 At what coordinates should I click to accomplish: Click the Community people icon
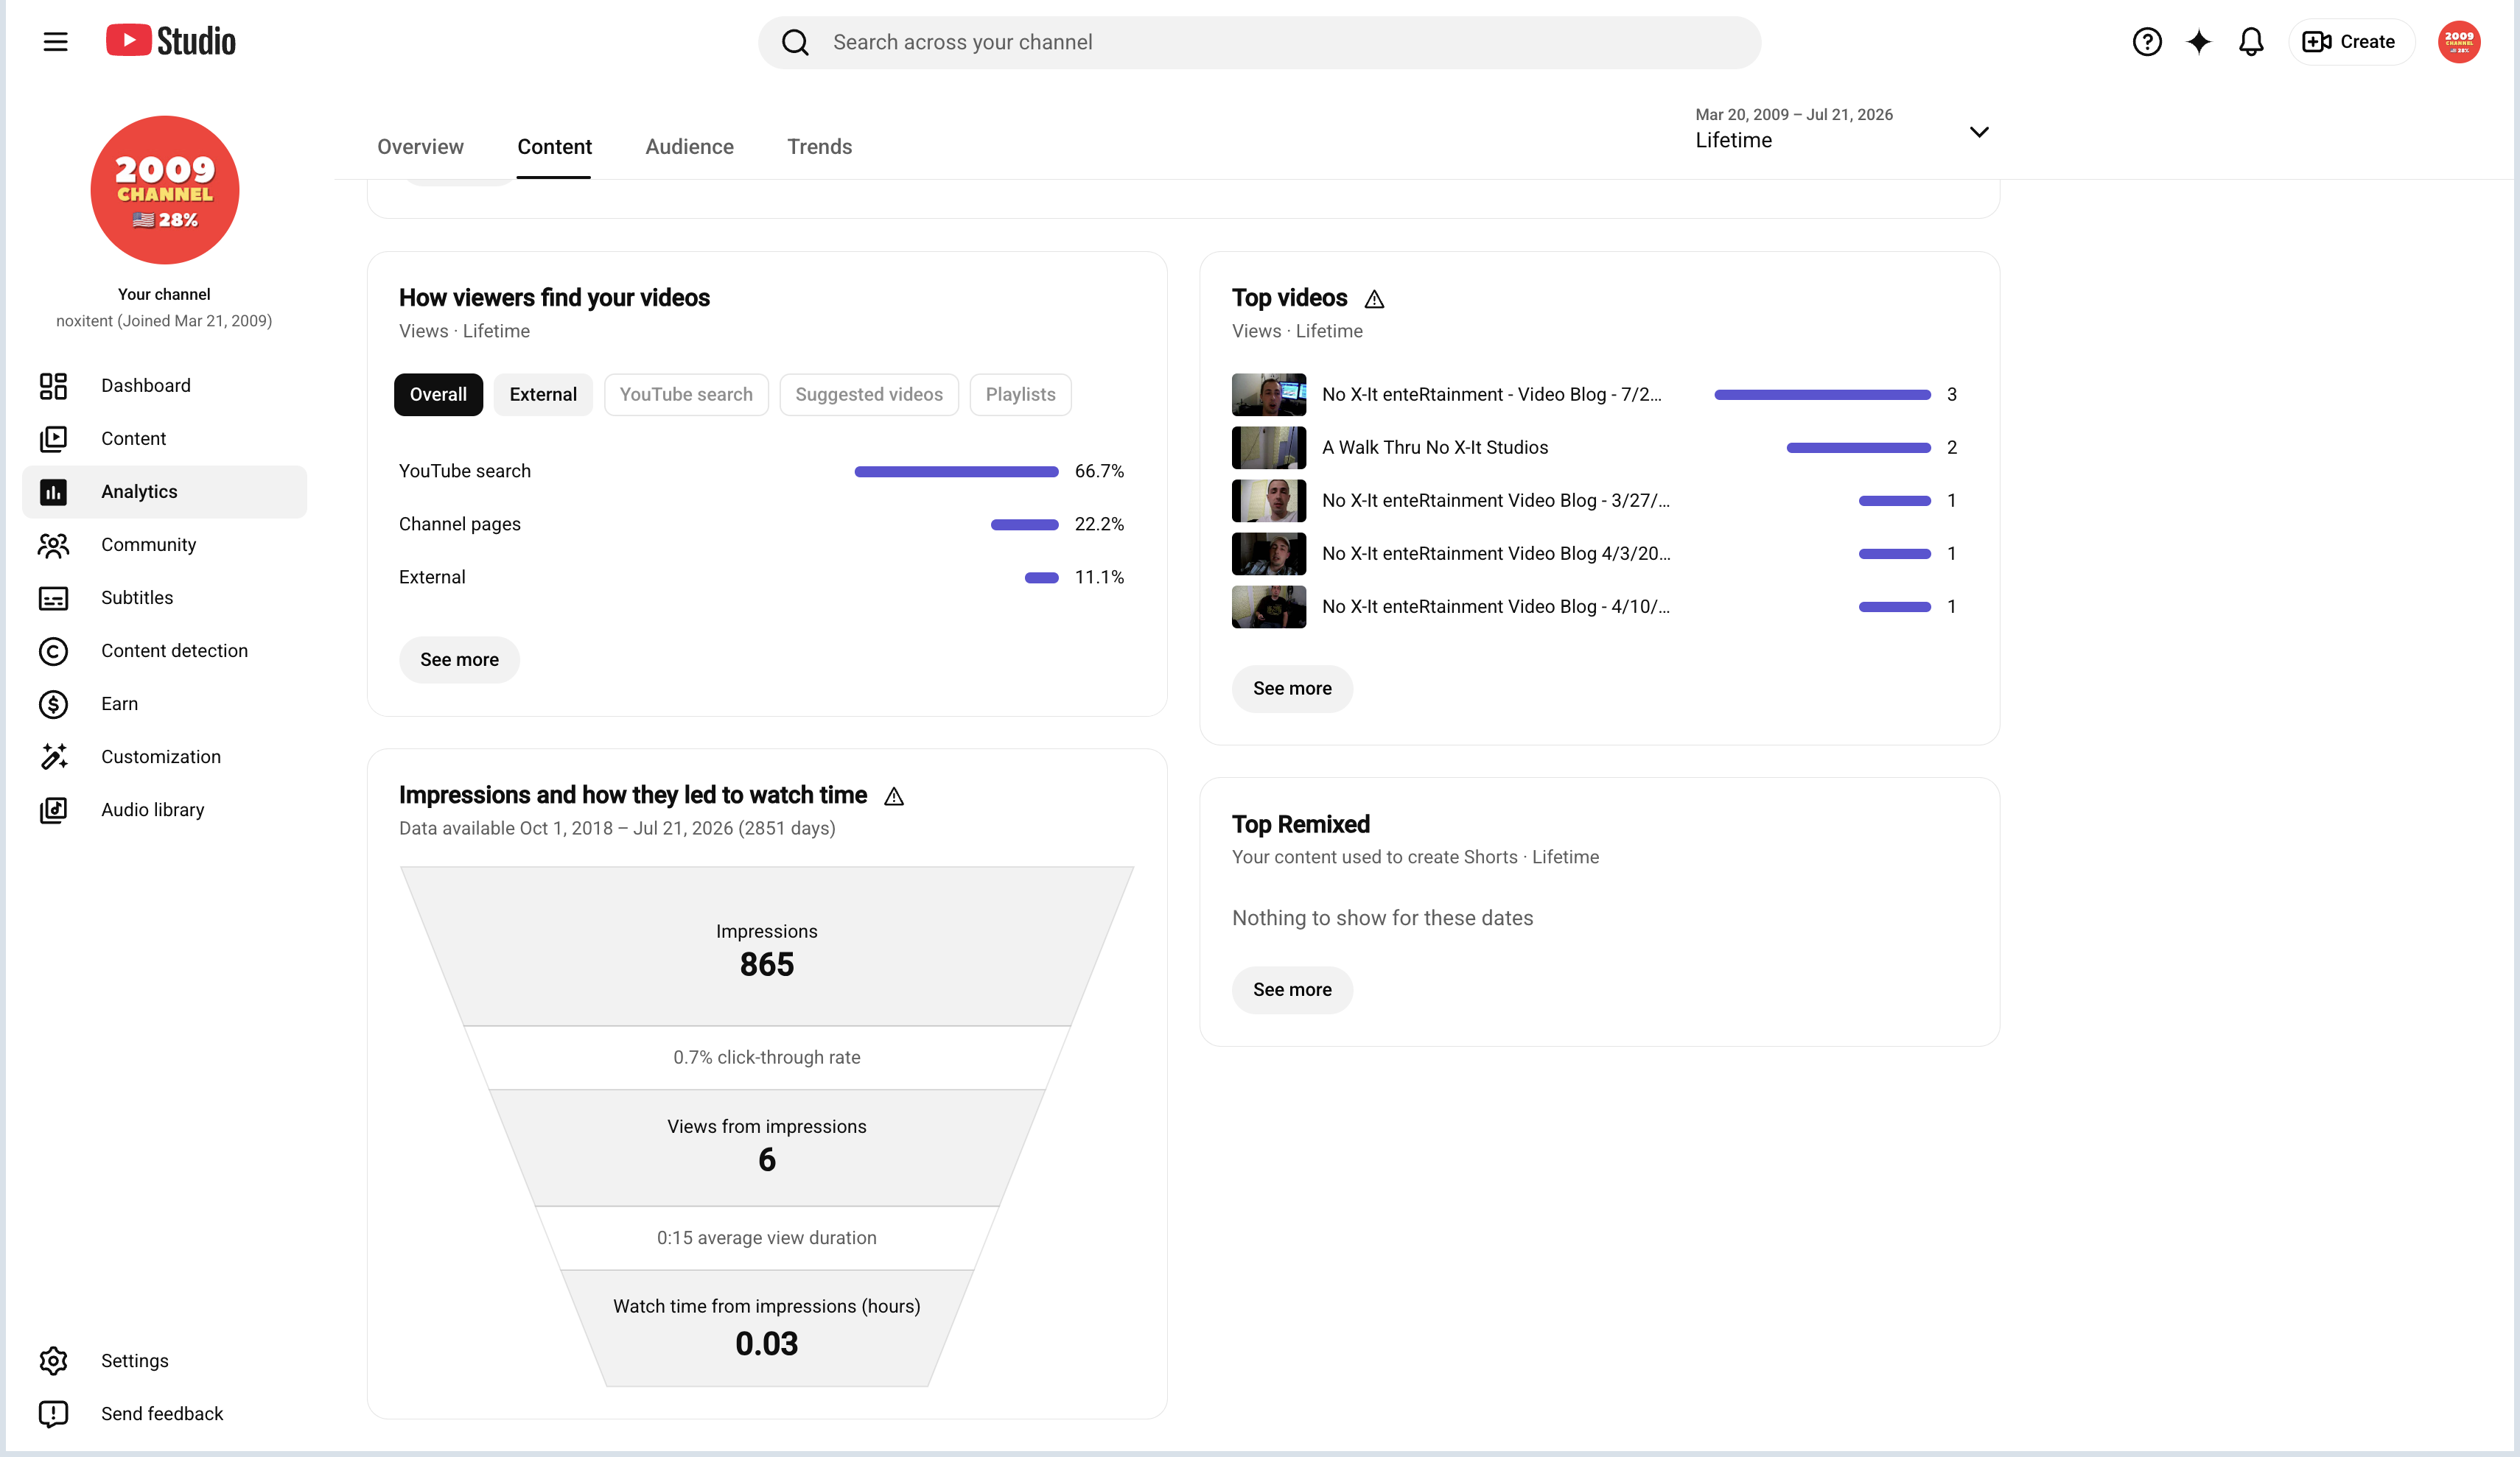(x=53, y=545)
